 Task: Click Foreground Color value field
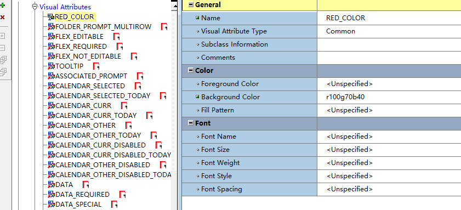click(389, 84)
